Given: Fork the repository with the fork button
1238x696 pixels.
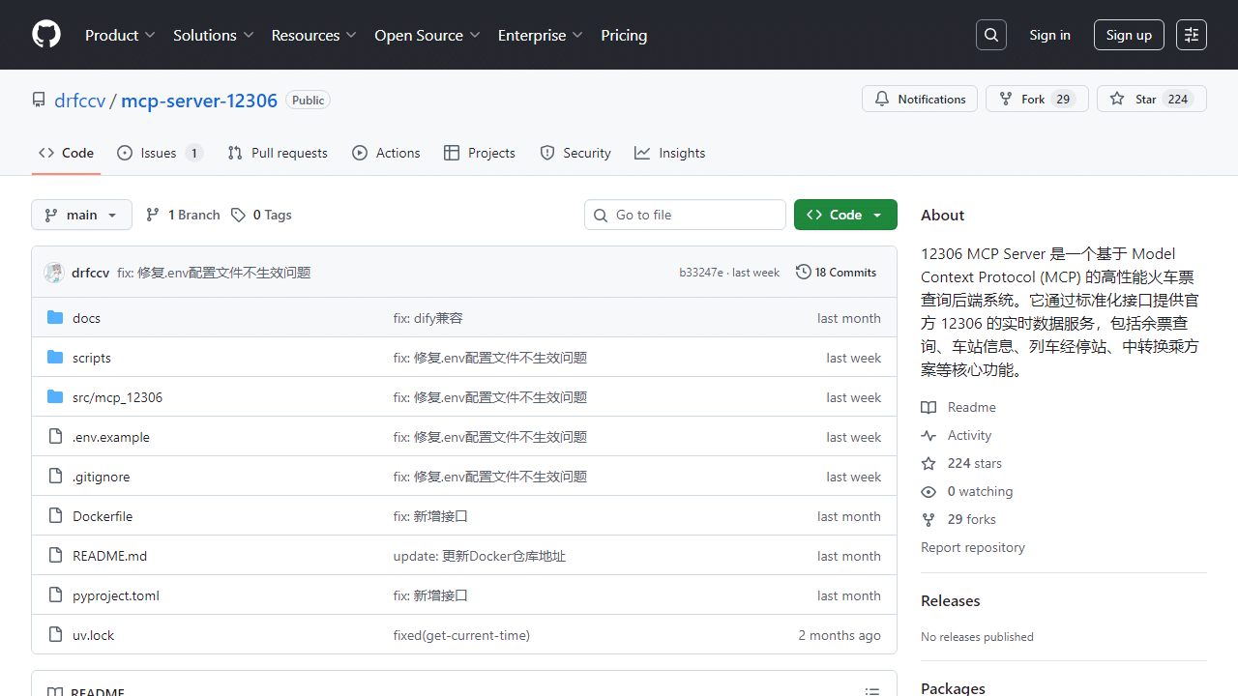Looking at the screenshot, I should 1037,100.
